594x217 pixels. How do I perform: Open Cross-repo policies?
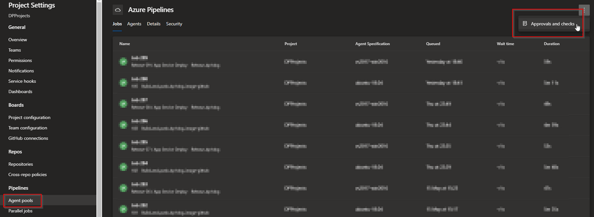click(27, 174)
